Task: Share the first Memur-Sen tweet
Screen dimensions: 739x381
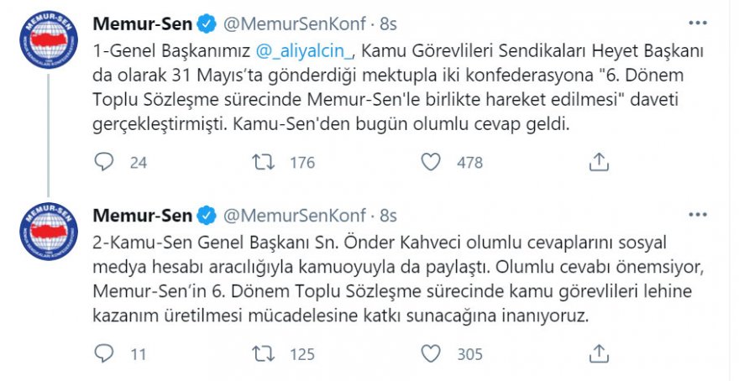Action: [x=598, y=162]
